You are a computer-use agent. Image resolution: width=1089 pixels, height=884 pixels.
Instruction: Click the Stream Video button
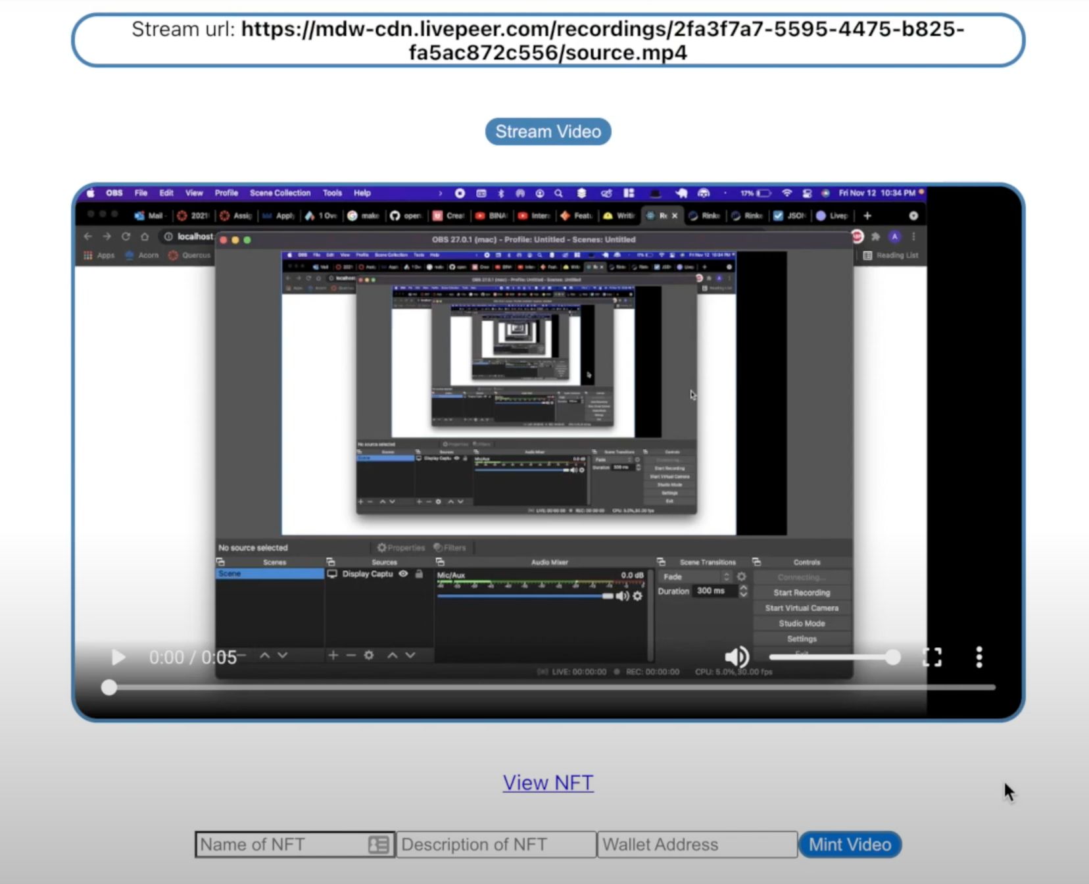pos(548,132)
